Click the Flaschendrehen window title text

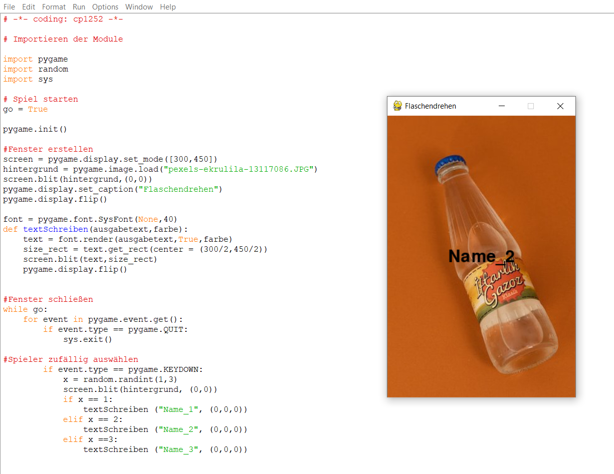tap(431, 106)
